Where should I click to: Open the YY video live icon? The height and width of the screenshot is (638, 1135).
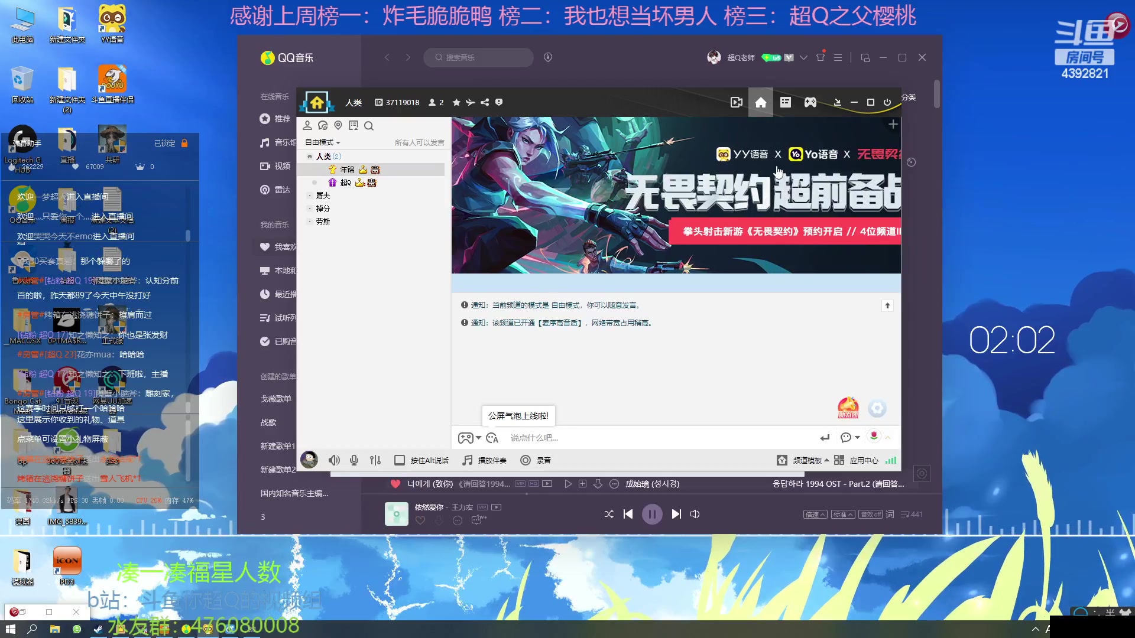coord(737,102)
